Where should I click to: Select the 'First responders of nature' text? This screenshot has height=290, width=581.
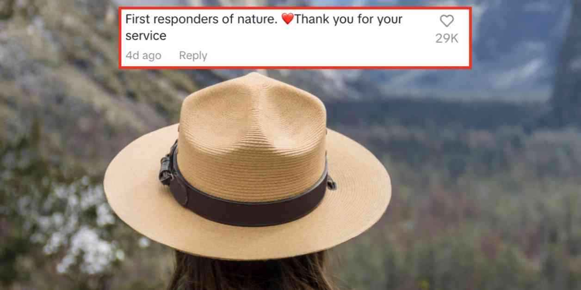[x=202, y=19]
